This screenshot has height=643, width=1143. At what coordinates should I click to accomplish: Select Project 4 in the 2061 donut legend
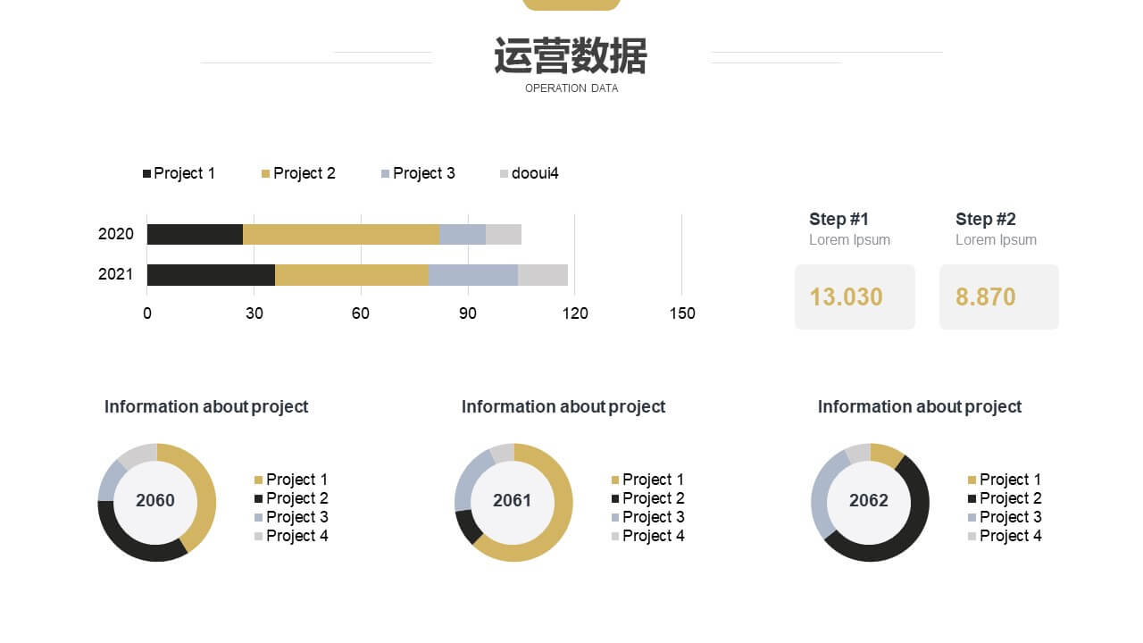(x=653, y=536)
